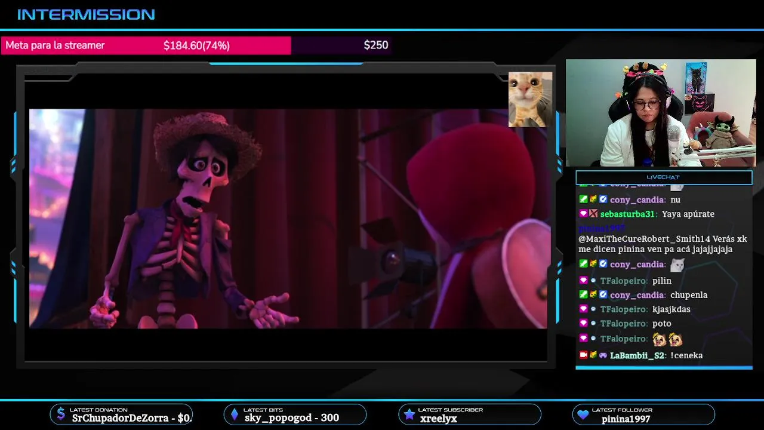This screenshot has width=764, height=430.
Task: Click the LIVECHAT header bar
Action: 664,177
